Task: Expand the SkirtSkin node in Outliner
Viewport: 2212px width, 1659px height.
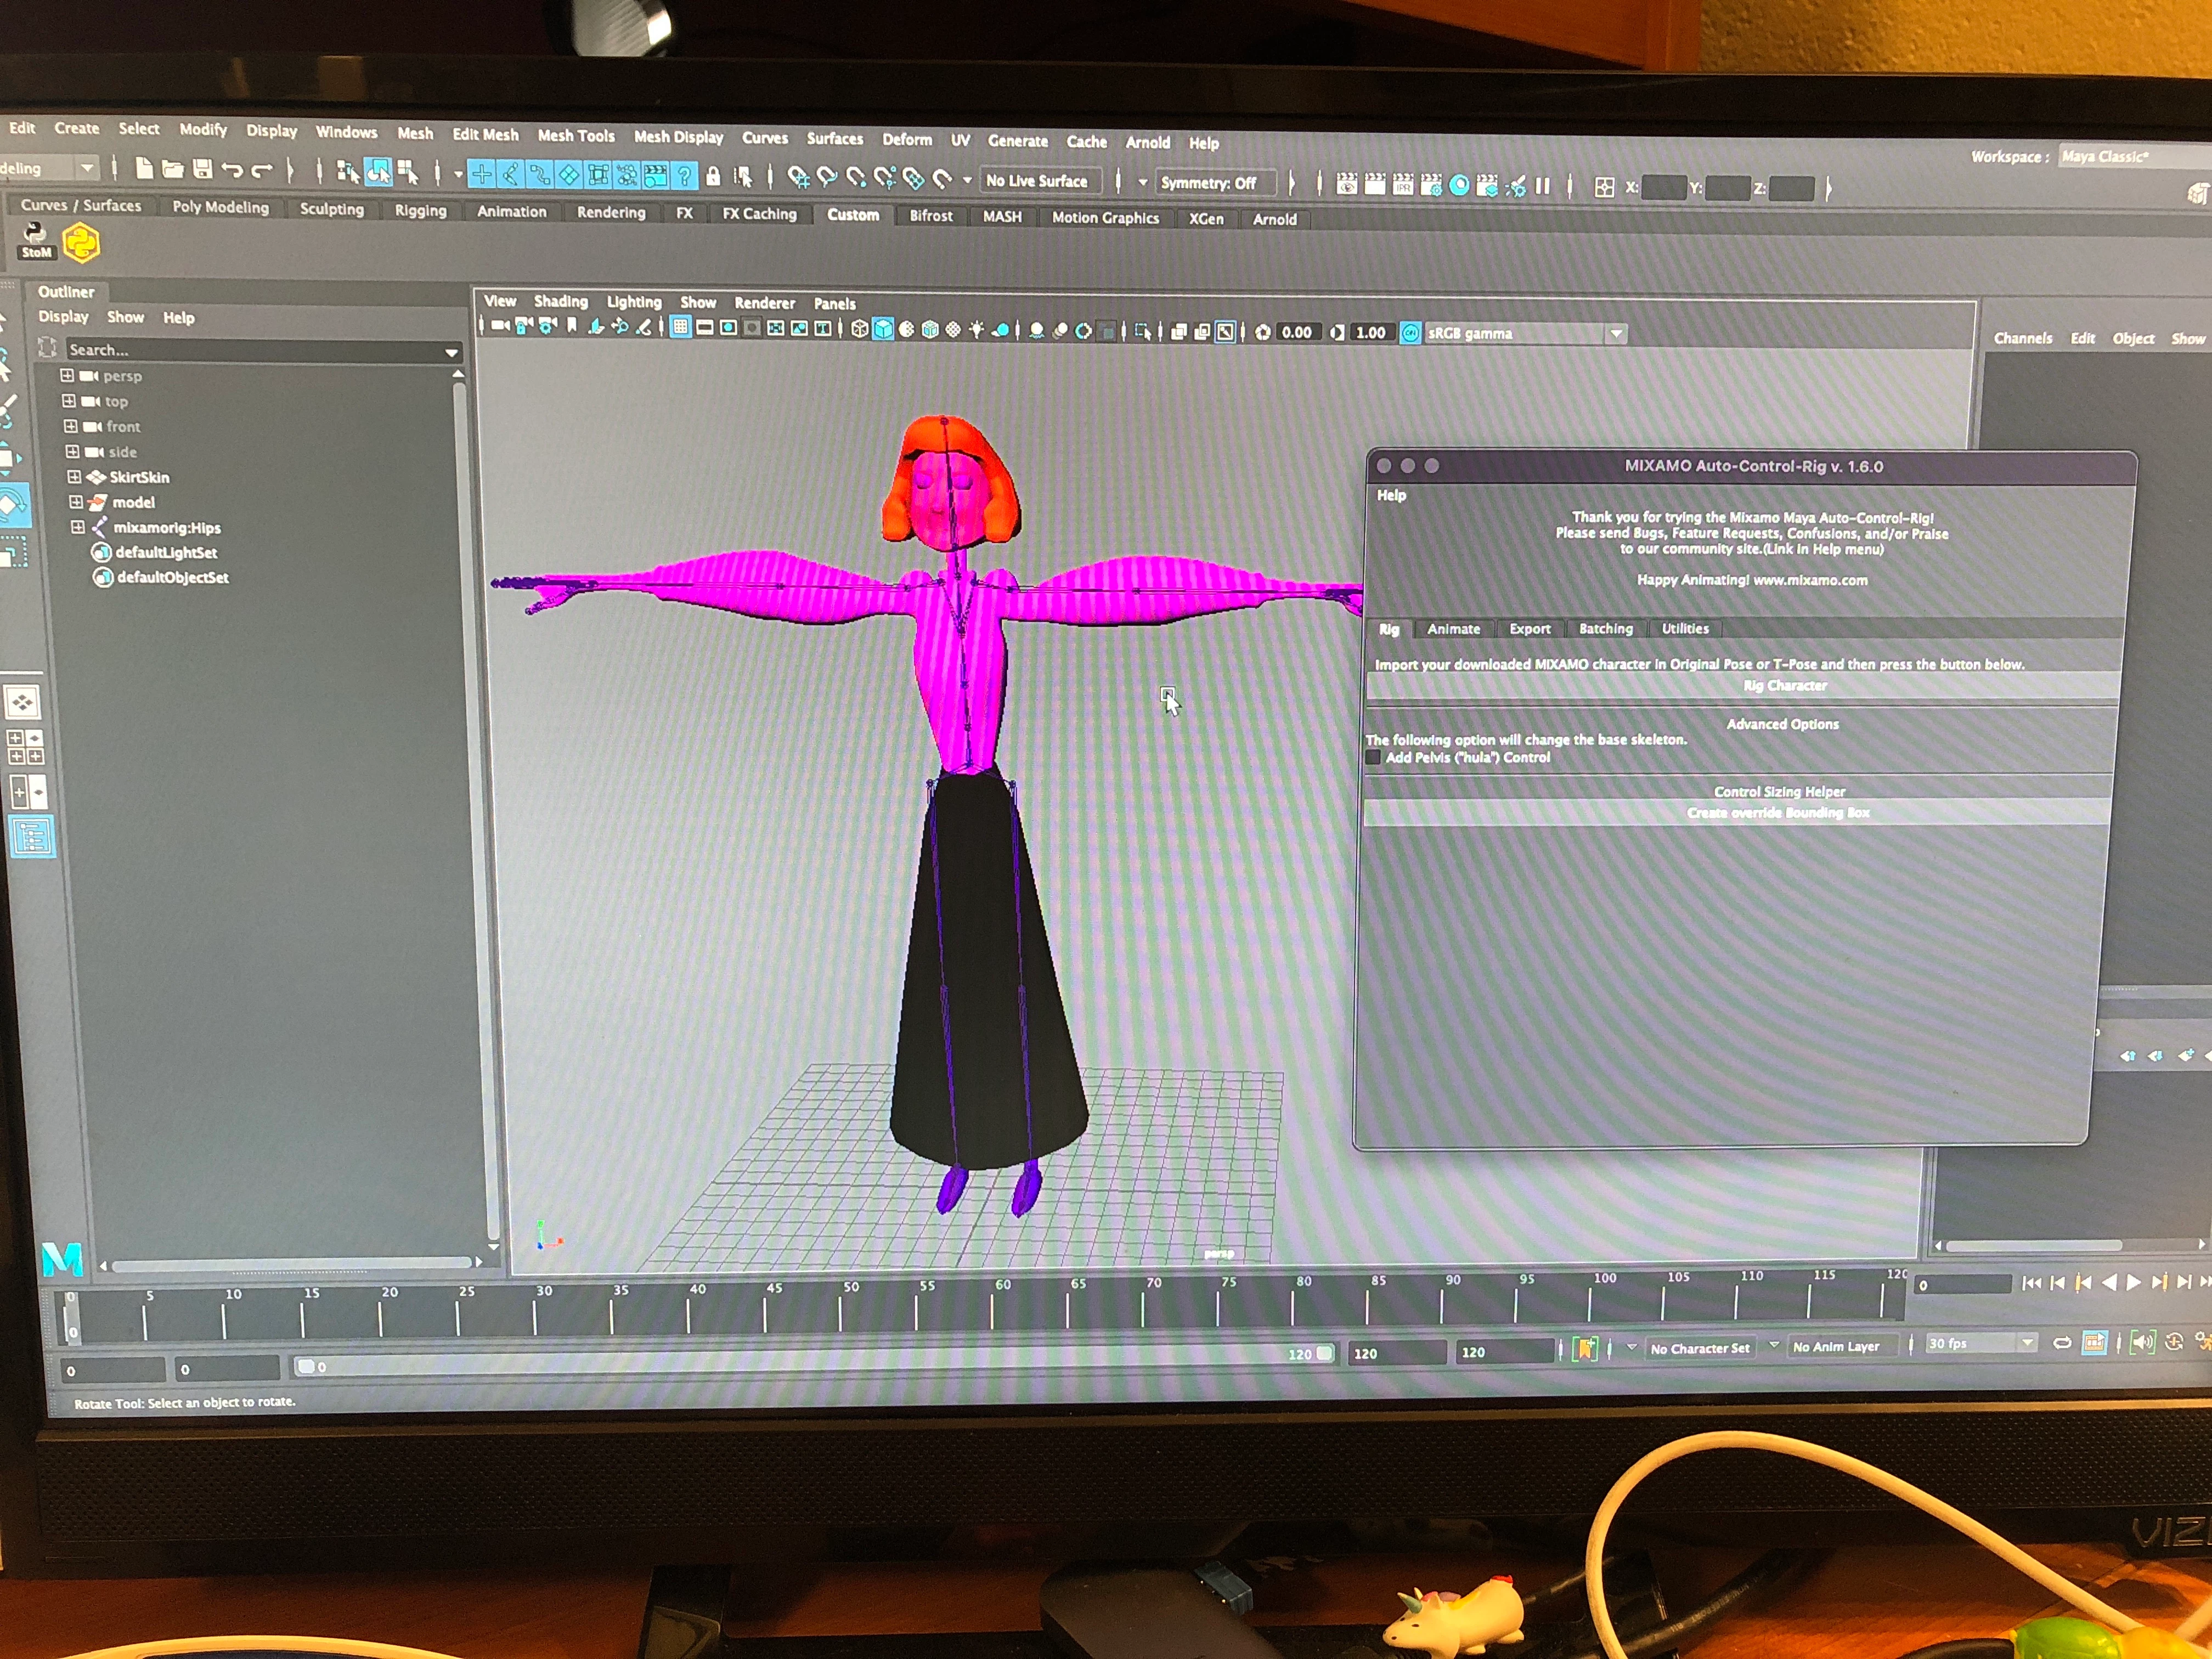Action: point(75,477)
